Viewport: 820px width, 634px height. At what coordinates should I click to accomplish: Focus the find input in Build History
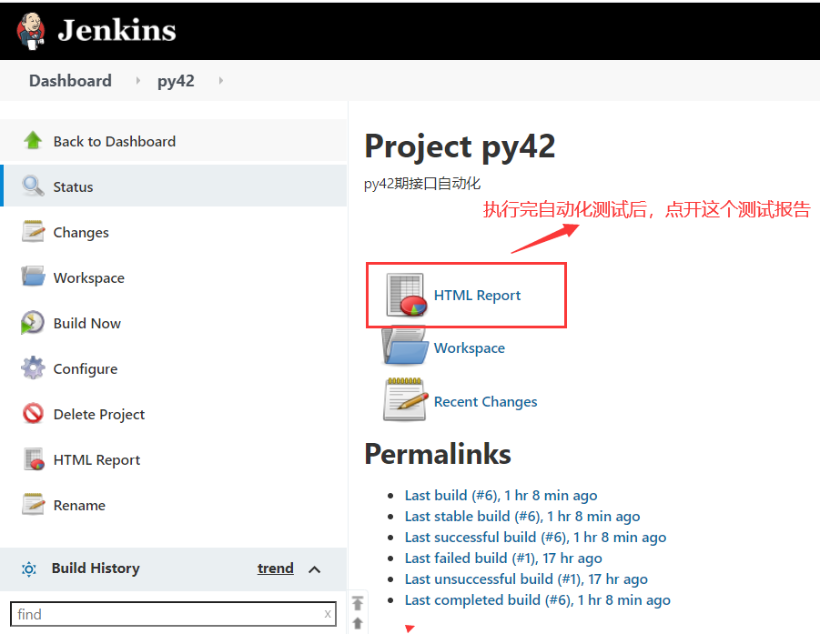pyautogui.click(x=173, y=614)
